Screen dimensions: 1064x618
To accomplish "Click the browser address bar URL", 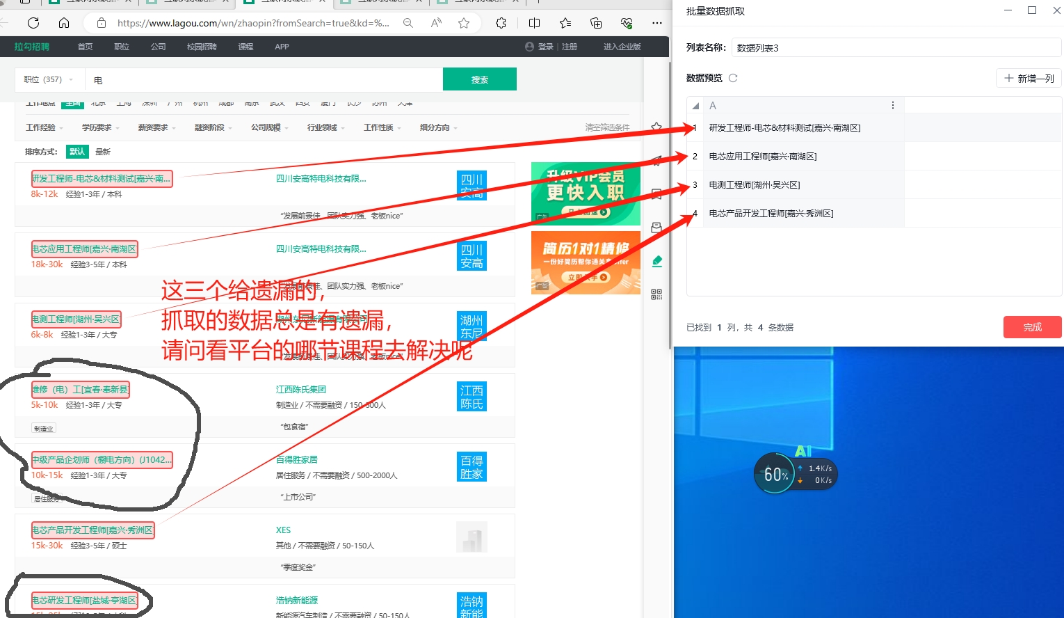I will pos(253,23).
